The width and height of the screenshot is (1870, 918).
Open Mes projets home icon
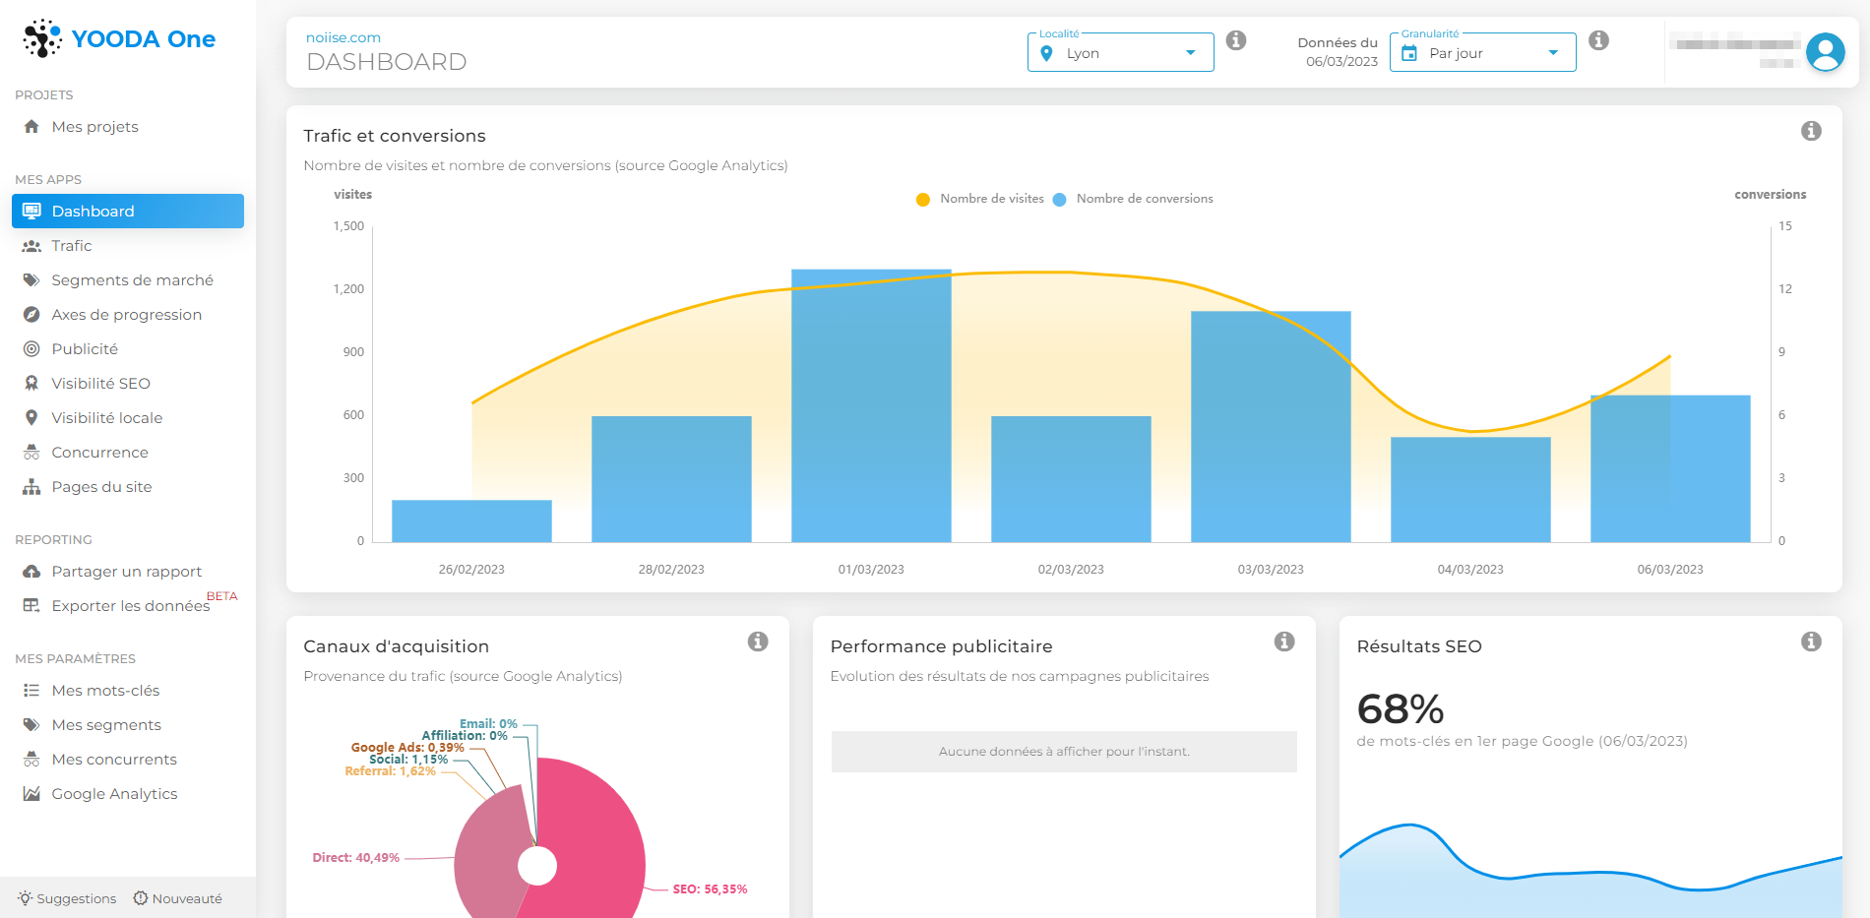31,127
